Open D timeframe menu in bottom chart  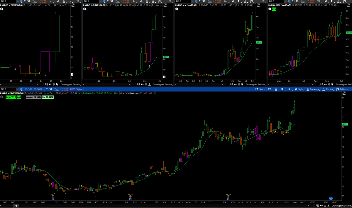(x=289, y=89)
